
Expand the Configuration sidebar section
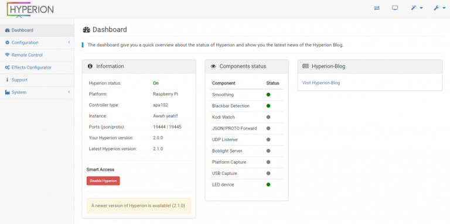pyautogui.click(x=37, y=42)
